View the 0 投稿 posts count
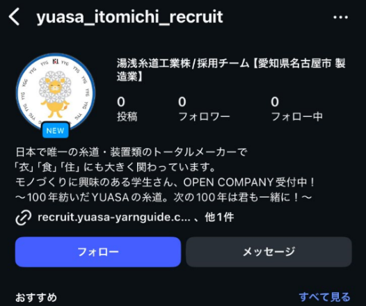Image resolution: width=366 pixels, height=306 pixels. (127, 109)
